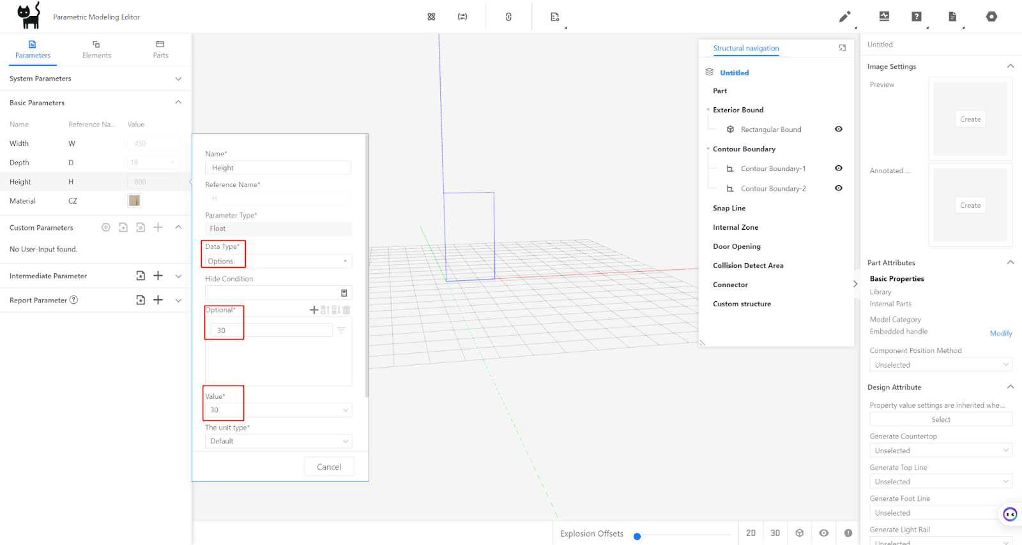This screenshot has height=545, width=1022.
Task: Click the hexagon settings icon at top right
Action: (x=991, y=17)
